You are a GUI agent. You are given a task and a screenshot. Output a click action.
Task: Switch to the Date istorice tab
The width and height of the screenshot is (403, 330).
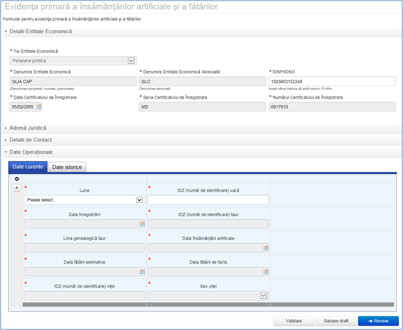tap(67, 167)
